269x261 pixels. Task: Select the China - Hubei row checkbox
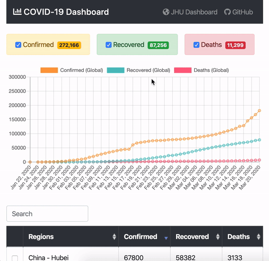(15, 258)
